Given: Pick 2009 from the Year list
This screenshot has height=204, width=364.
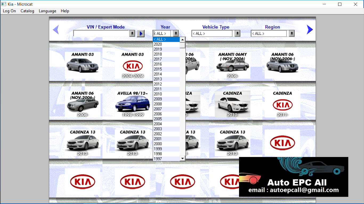Looking at the screenshot, I should [166, 99].
